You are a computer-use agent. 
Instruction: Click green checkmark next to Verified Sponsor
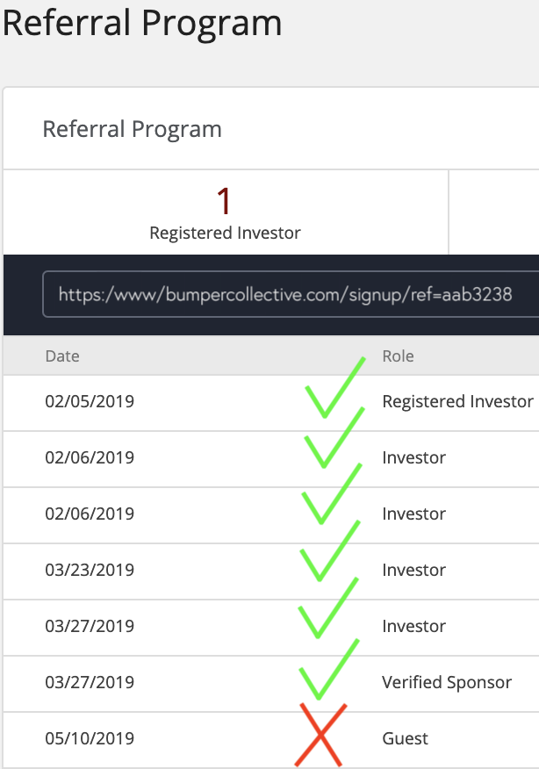click(329, 670)
